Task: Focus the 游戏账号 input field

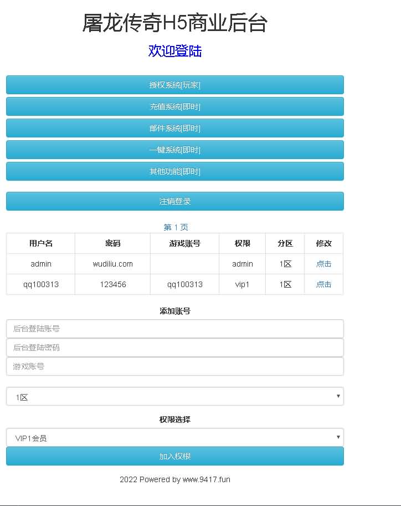Action: pos(175,366)
